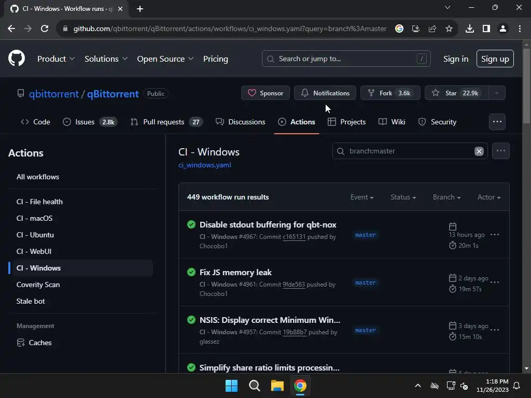Expand the Solutions menu

pos(106,59)
